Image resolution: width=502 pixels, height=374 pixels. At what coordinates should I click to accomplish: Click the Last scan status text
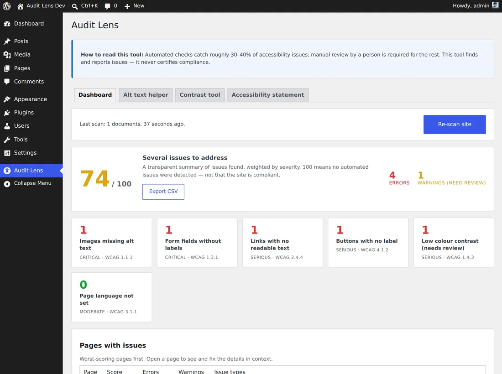tap(132, 124)
